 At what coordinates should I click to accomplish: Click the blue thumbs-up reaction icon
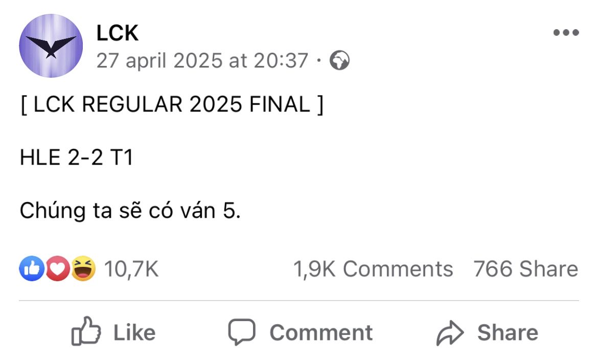(32, 269)
